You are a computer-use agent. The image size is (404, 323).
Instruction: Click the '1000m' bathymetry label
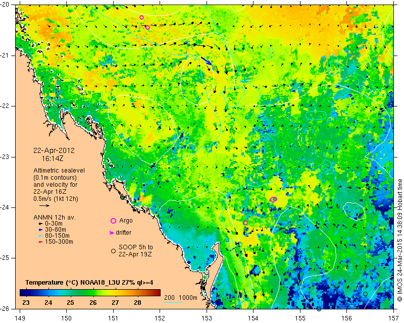[x=188, y=298]
